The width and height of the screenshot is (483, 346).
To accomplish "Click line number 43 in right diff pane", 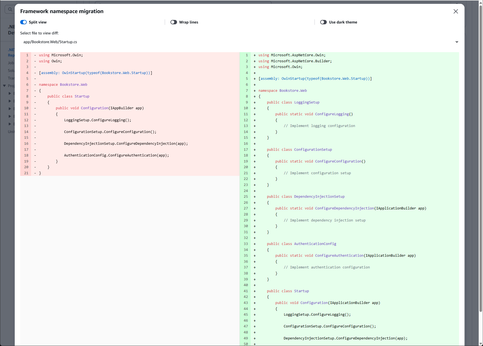I will click(246, 303).
